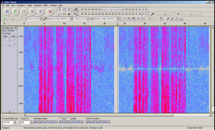Open the Effect menu

coord(46,5)
